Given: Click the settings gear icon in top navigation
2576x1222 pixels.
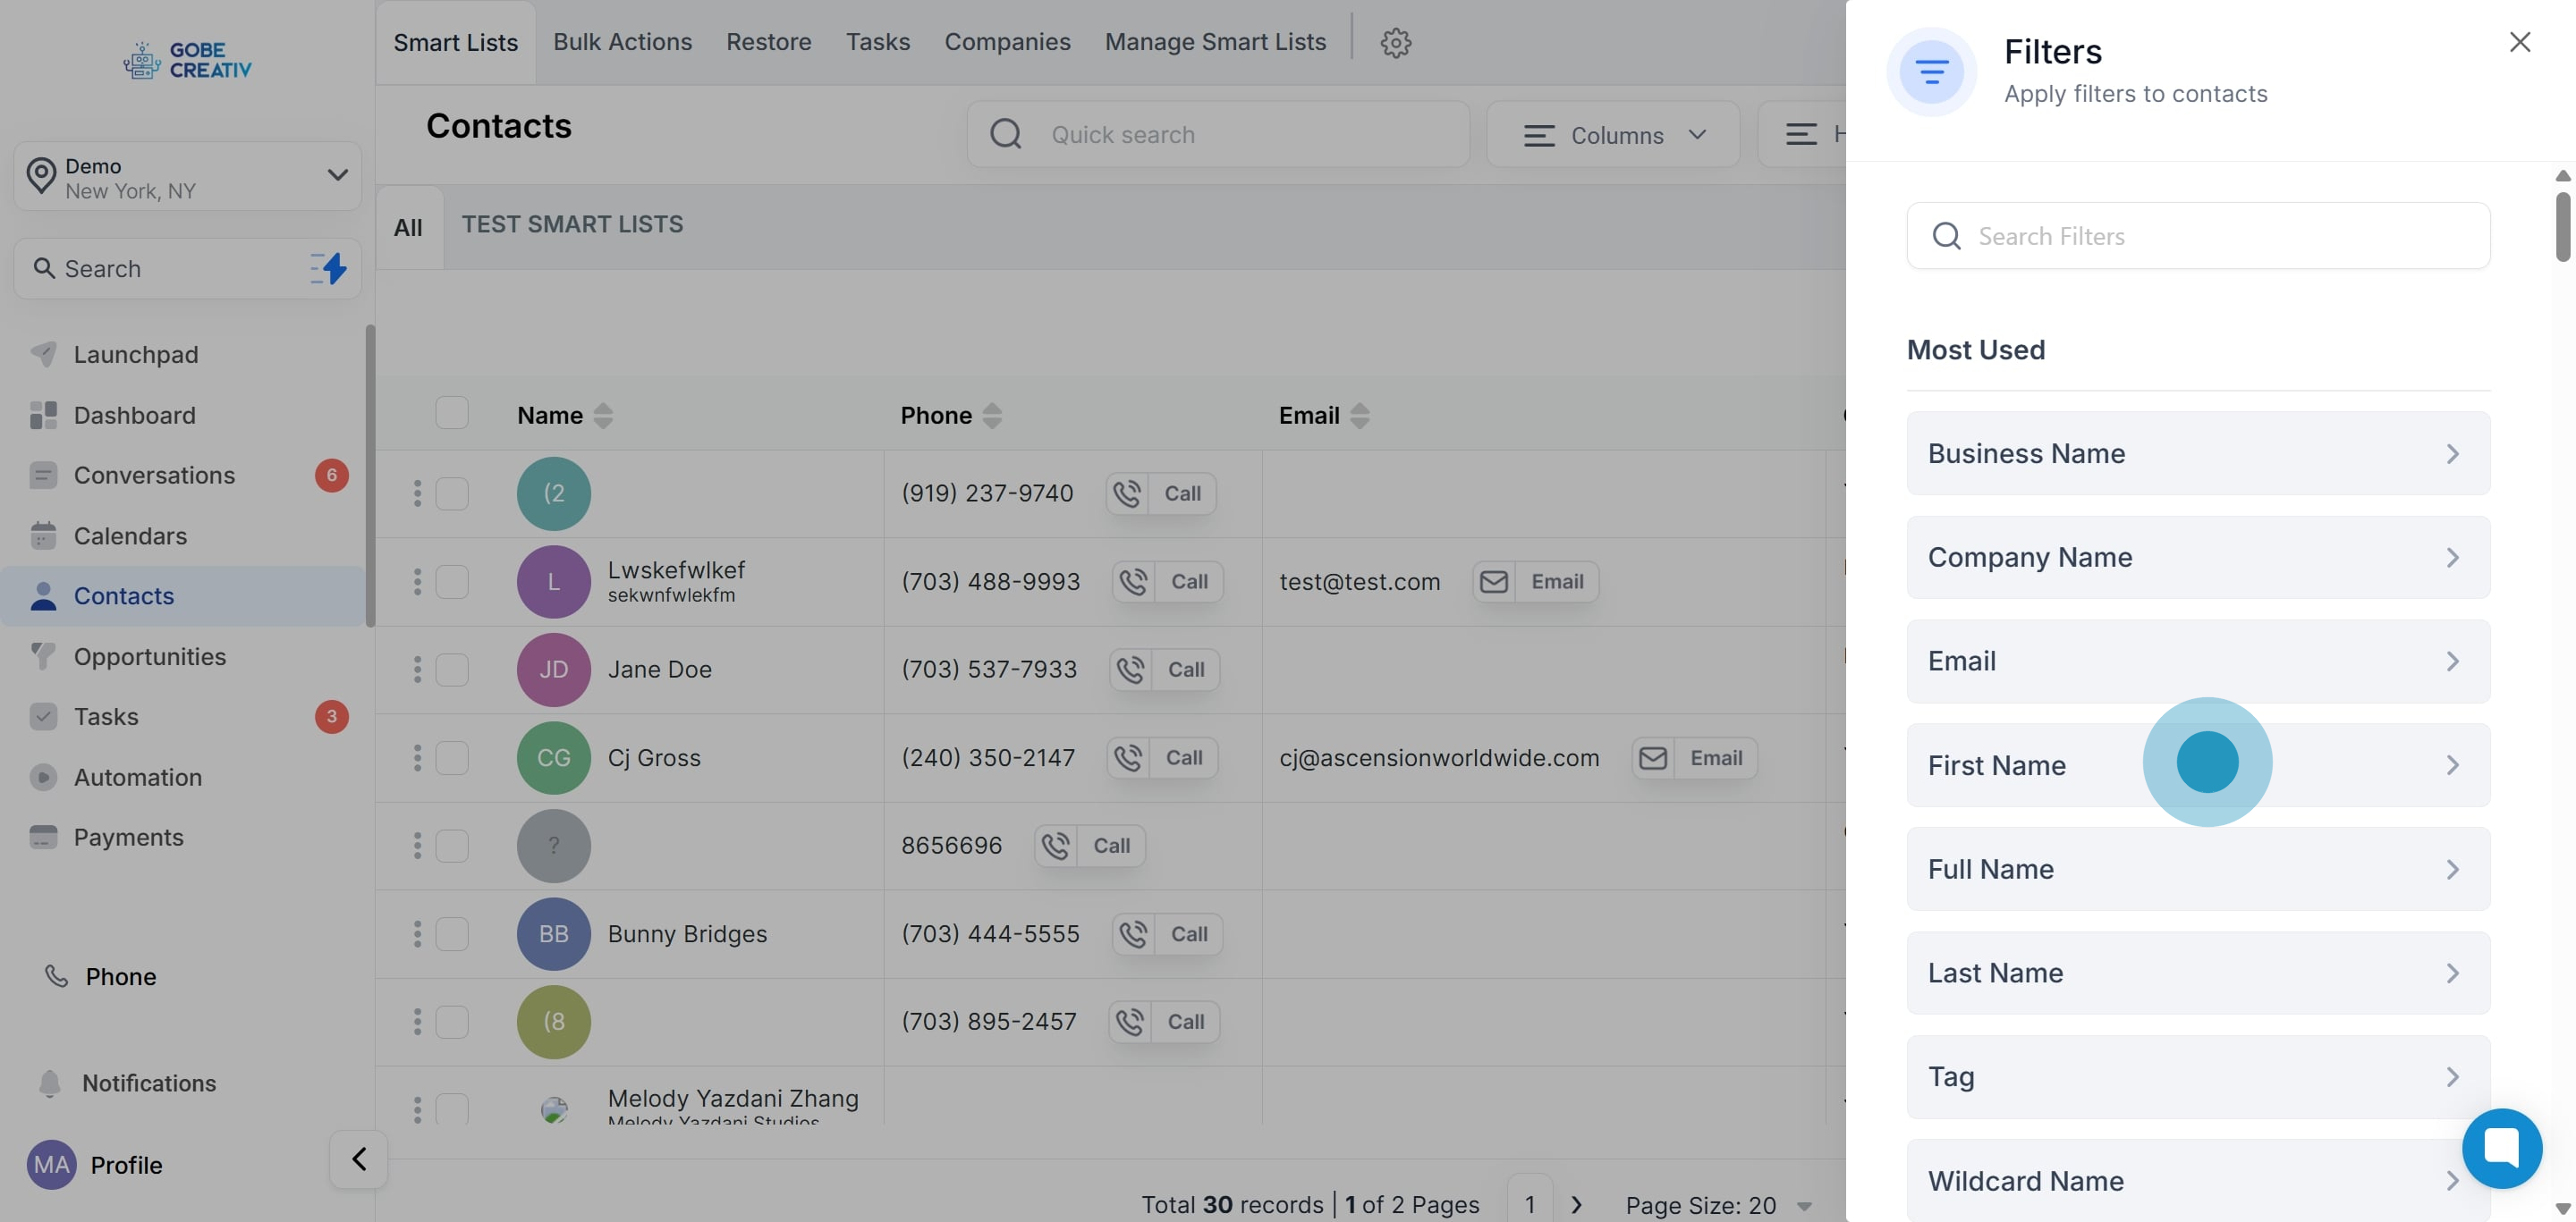Looking at the screenshot, I should [1395, 42].
